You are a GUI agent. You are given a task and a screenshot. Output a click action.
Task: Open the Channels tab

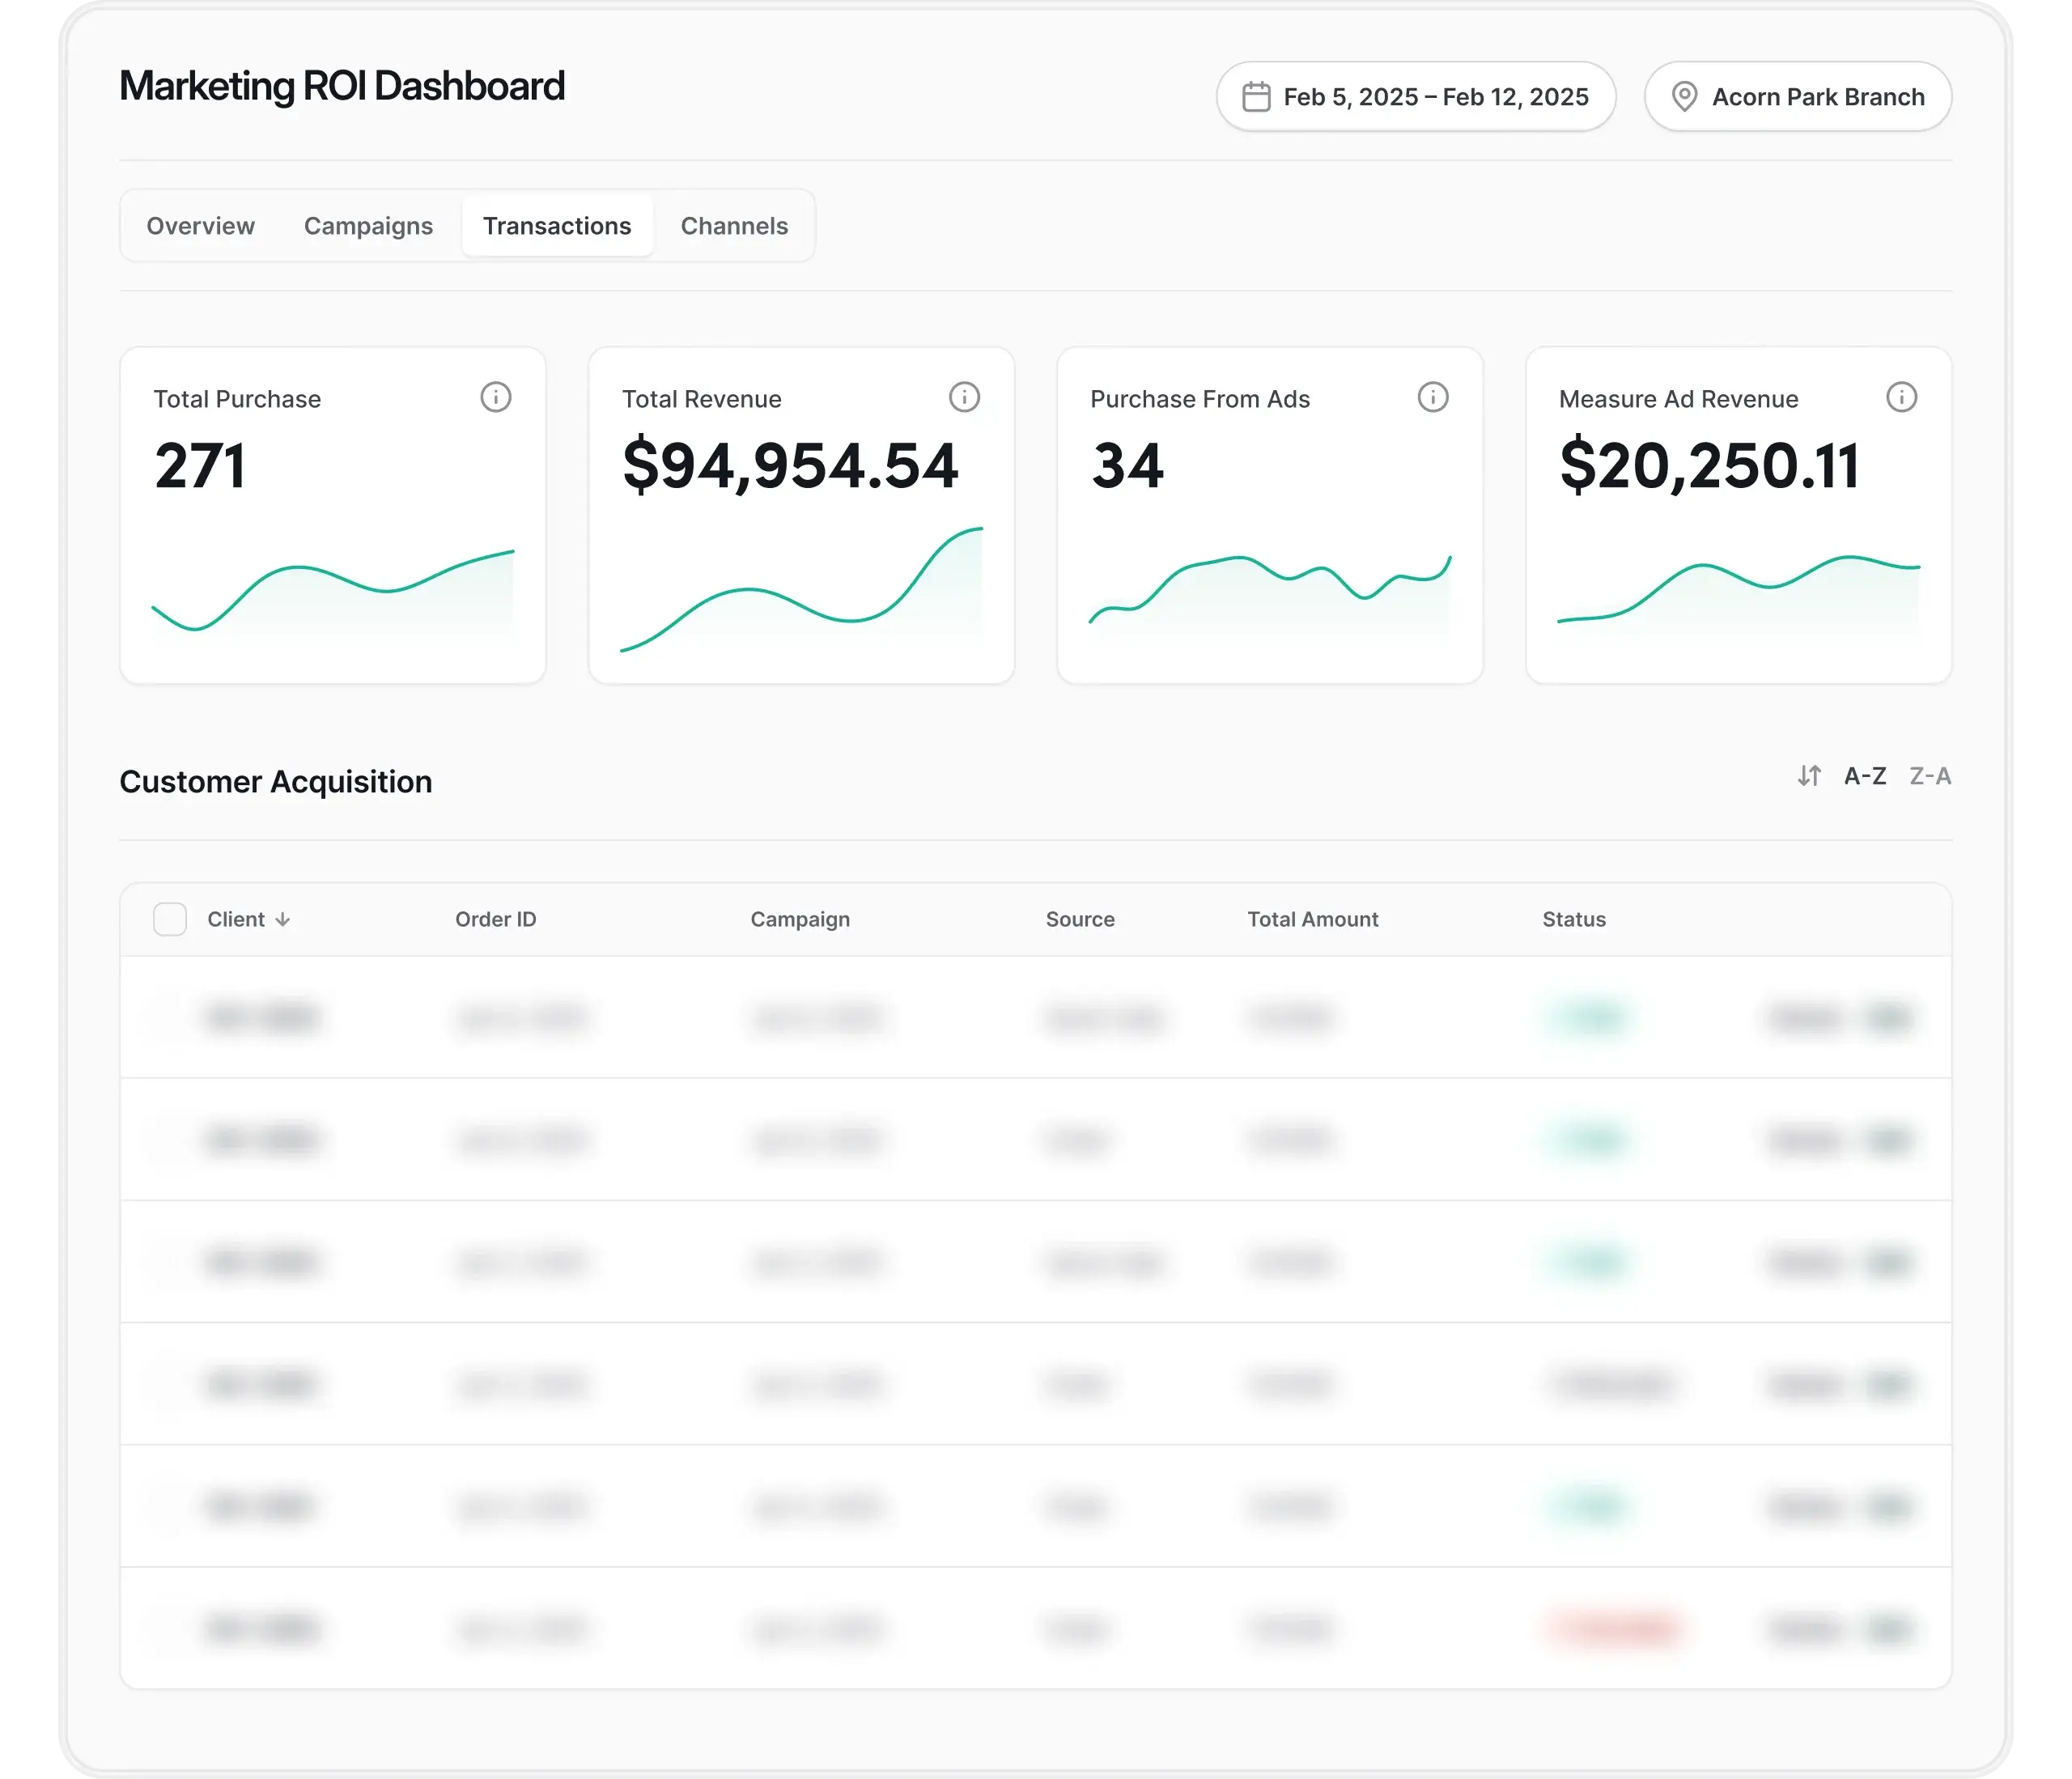coord(734,226)
